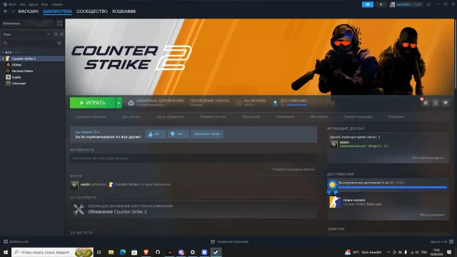457x257 pixels.
Task: Open Обсуждения link
Action: coord(251,117)
